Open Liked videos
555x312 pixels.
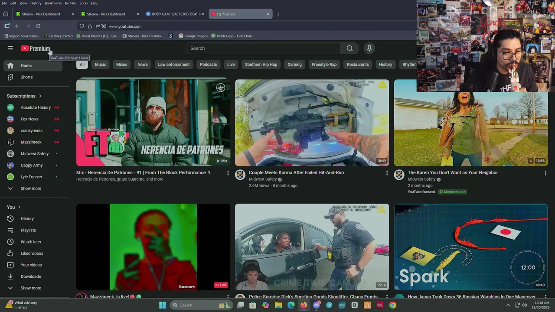point(33,253)
